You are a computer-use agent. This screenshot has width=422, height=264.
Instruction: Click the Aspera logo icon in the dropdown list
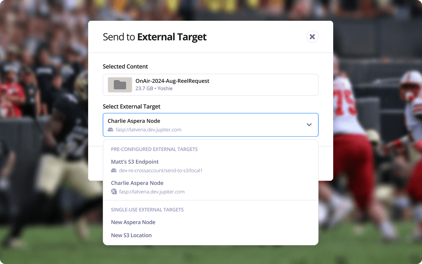click(114, 192)
